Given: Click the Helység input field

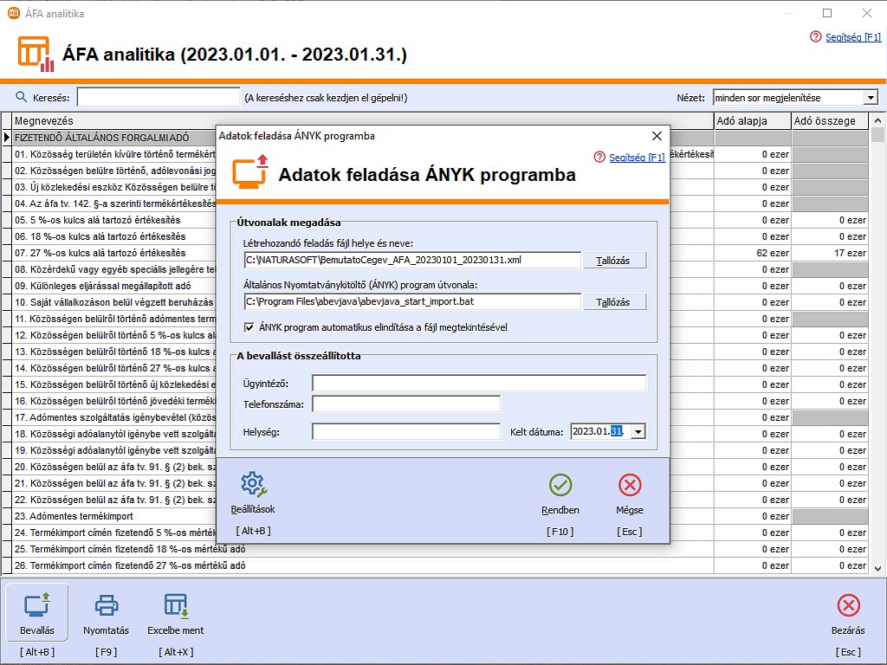Looking at the screenshot, I should (406, 431).
